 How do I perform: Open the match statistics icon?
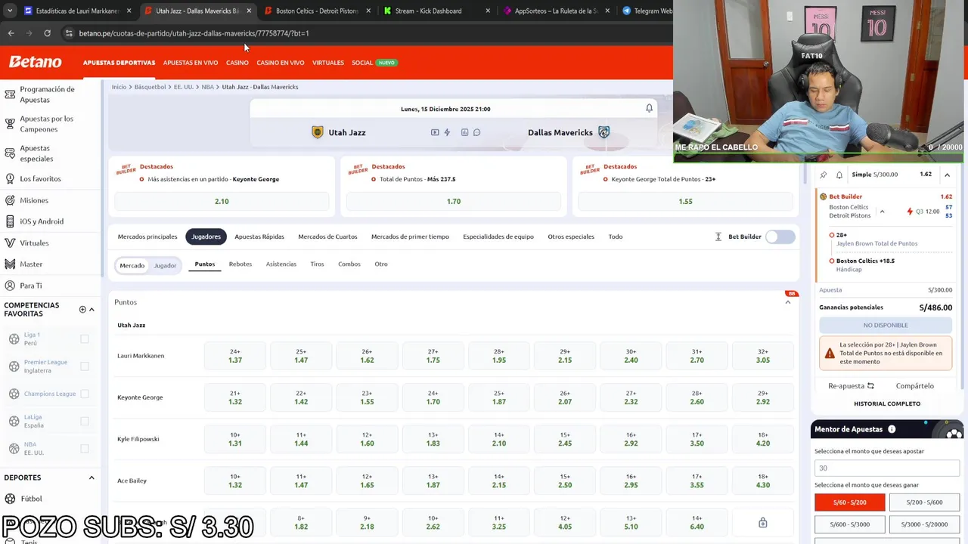tap(465, 132)
